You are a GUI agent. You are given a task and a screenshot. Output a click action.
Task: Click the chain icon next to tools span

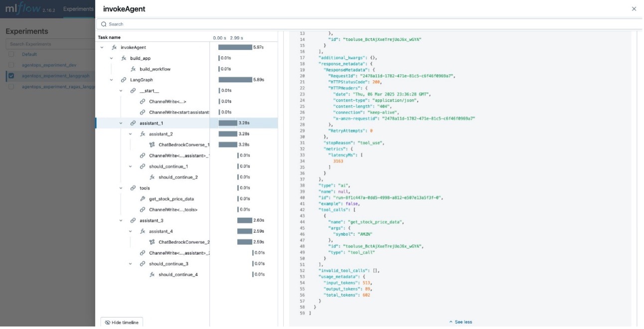click(133, 188)
